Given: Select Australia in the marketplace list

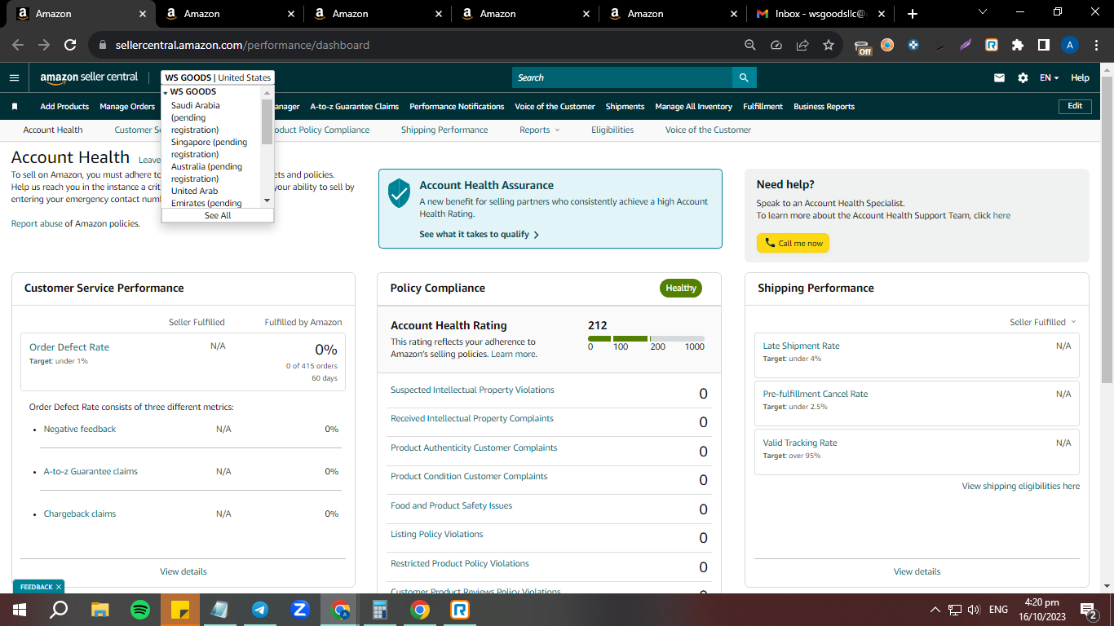Looking at the screenshot, I should pos(206,173).
